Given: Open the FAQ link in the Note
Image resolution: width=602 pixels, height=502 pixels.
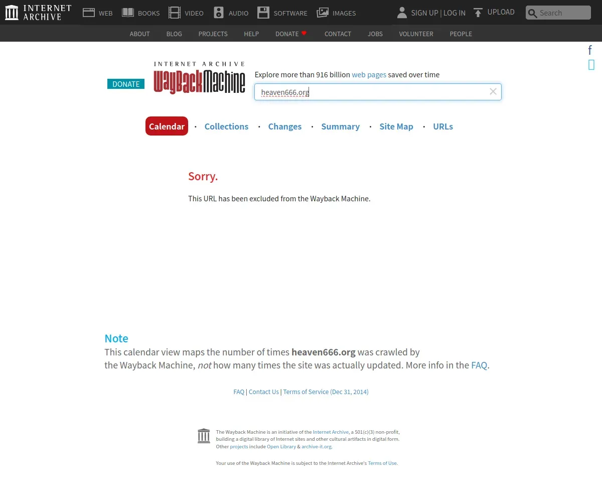Looking at the screenshot, I should click(479, 365).
